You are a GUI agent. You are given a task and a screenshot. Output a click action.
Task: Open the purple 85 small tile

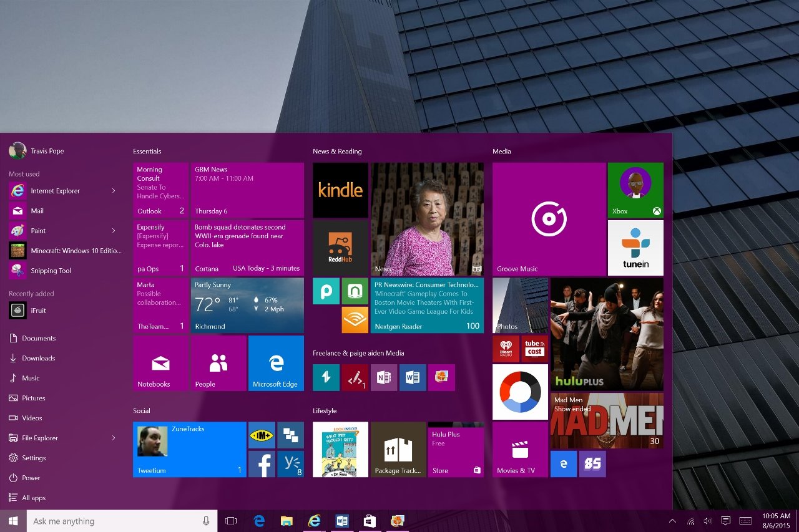point(592,464)
